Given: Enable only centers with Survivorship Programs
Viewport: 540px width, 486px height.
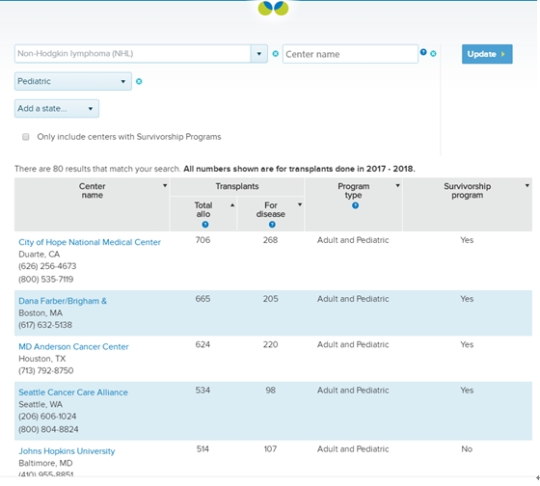Looking at the screenshot, I should pyautogui.click(x=26, y=137).
